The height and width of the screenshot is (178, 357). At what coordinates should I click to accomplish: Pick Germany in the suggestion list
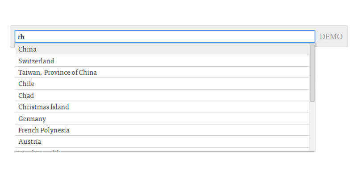[32, 119]
